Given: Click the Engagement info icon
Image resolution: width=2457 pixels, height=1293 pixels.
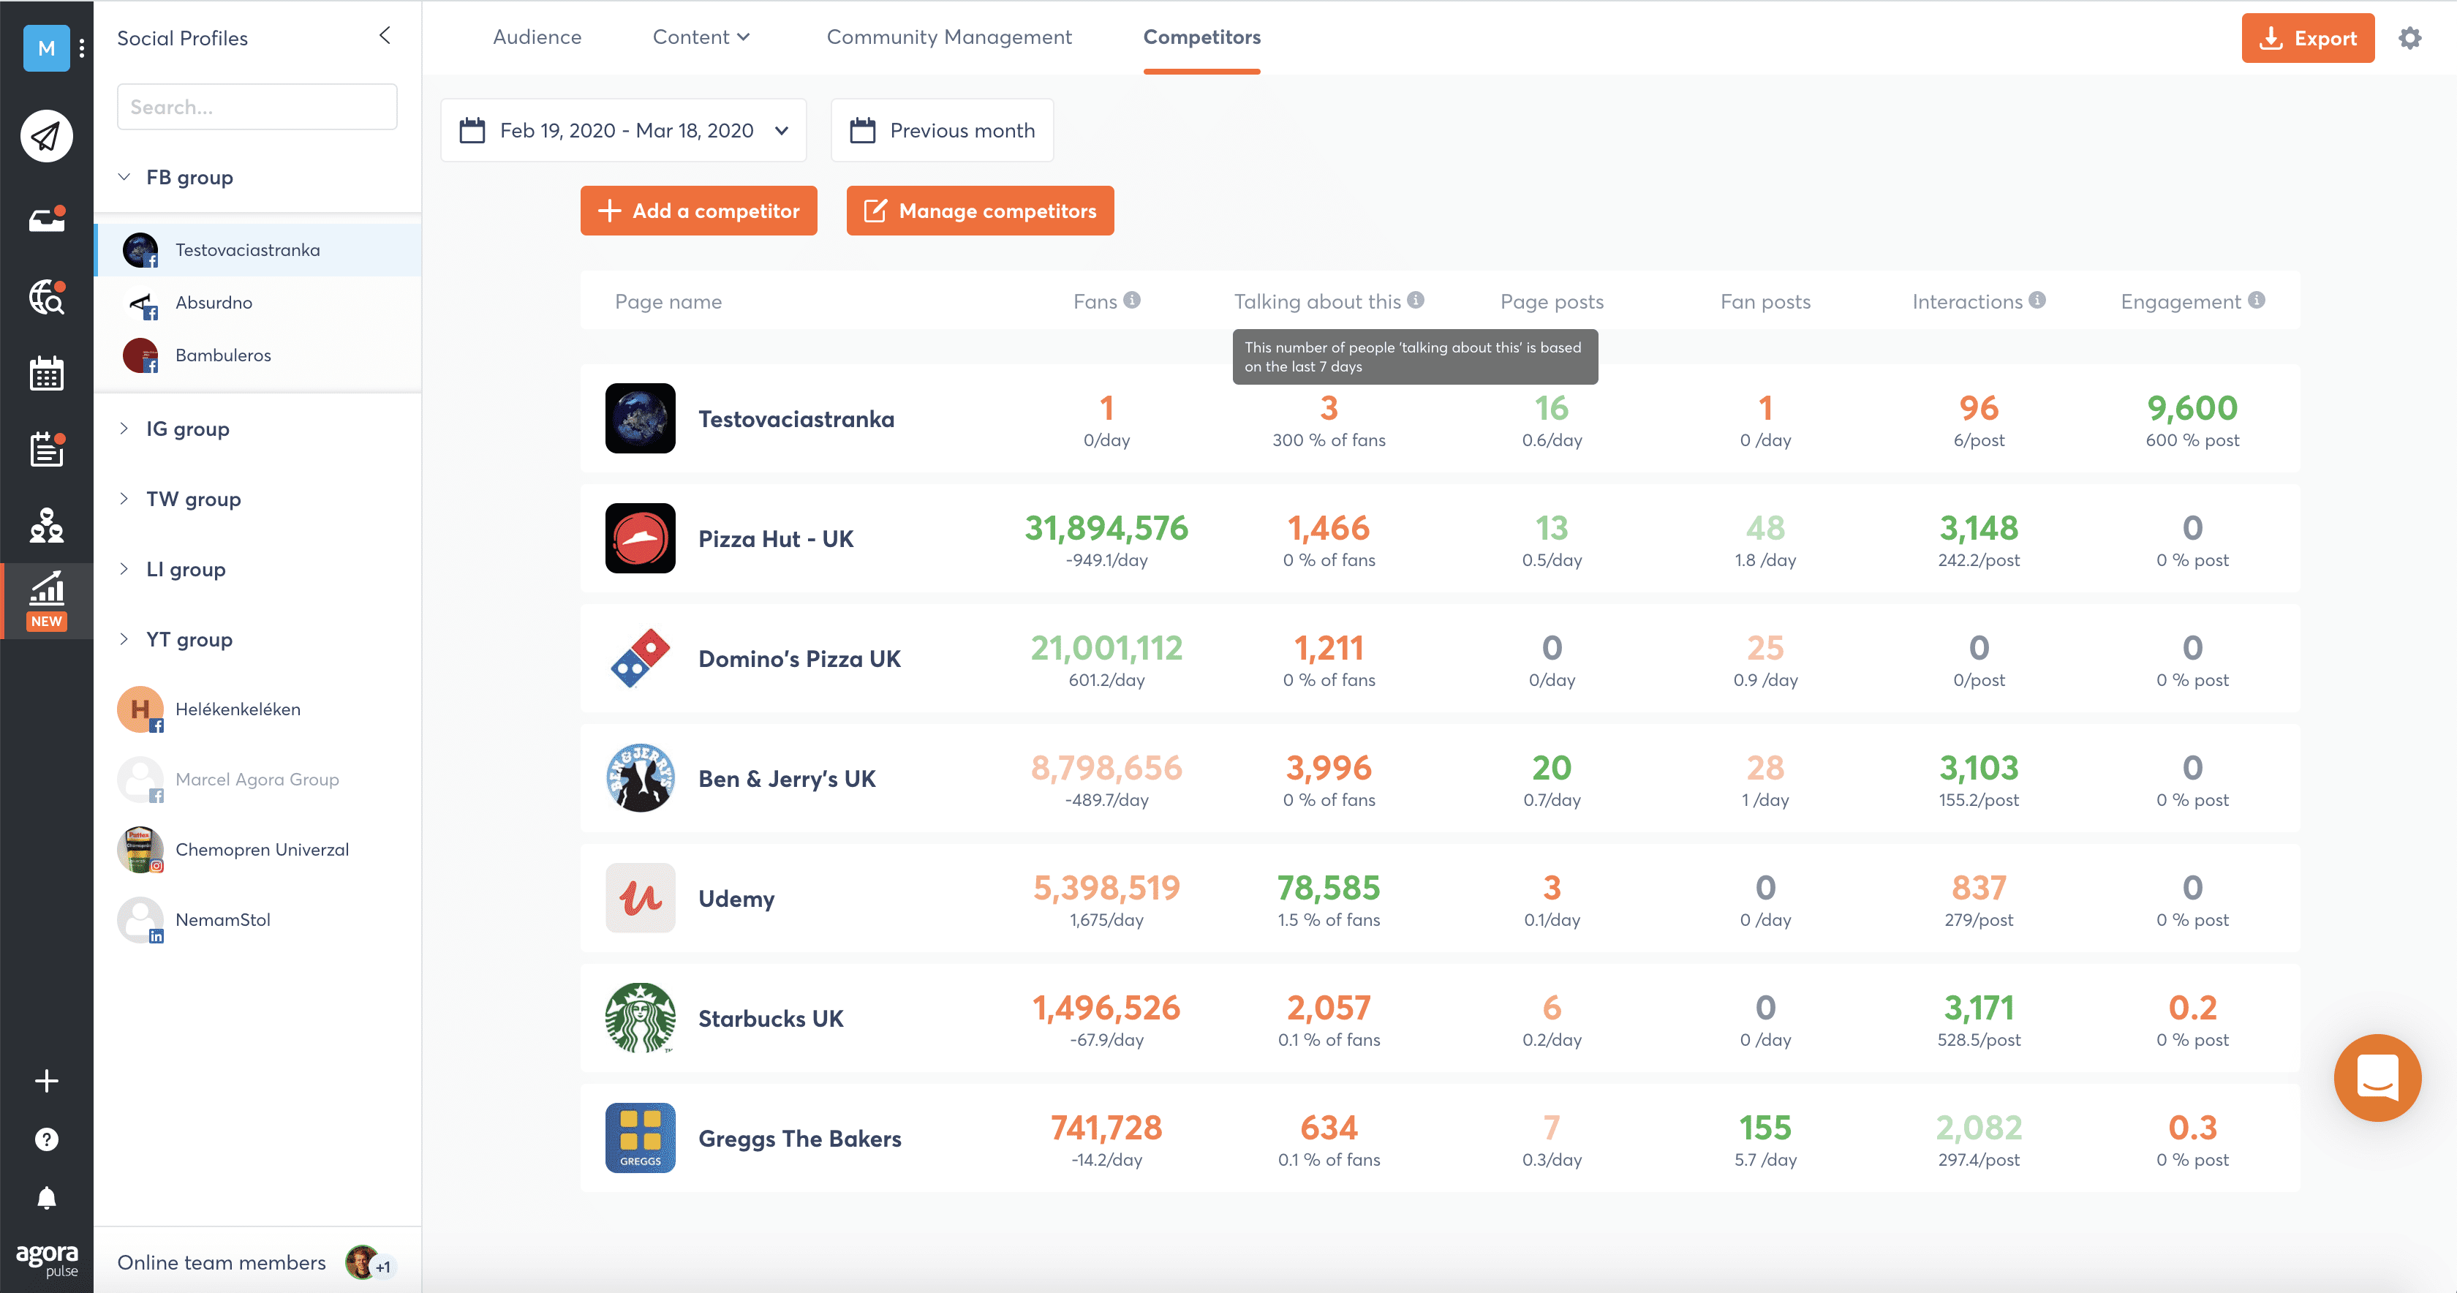Looking at the screenshot, I should [2257, 301].
